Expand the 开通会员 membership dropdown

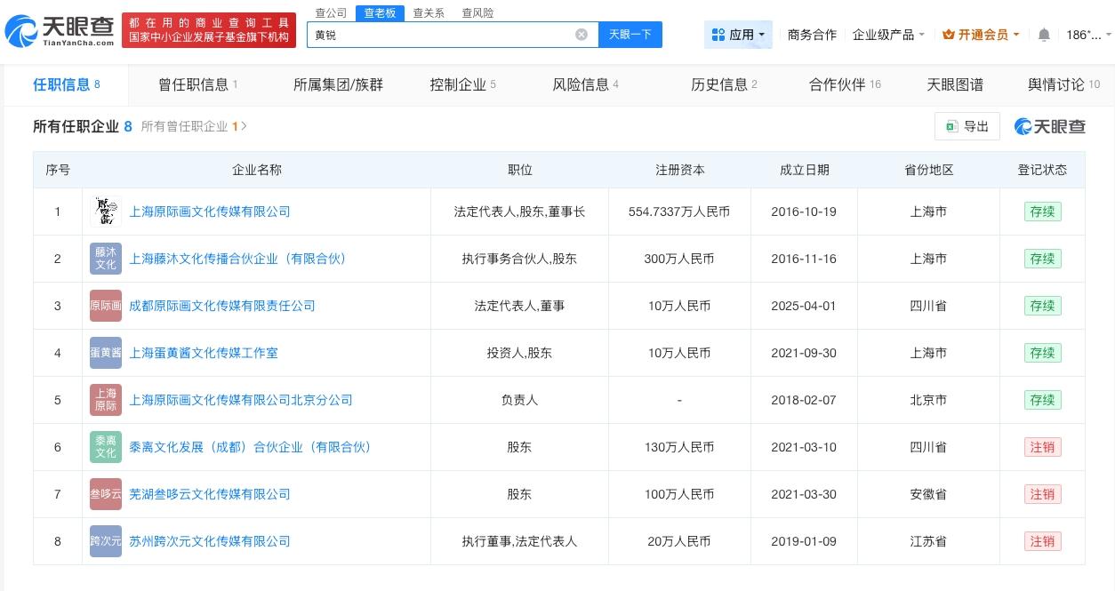[x=981, y=35]
